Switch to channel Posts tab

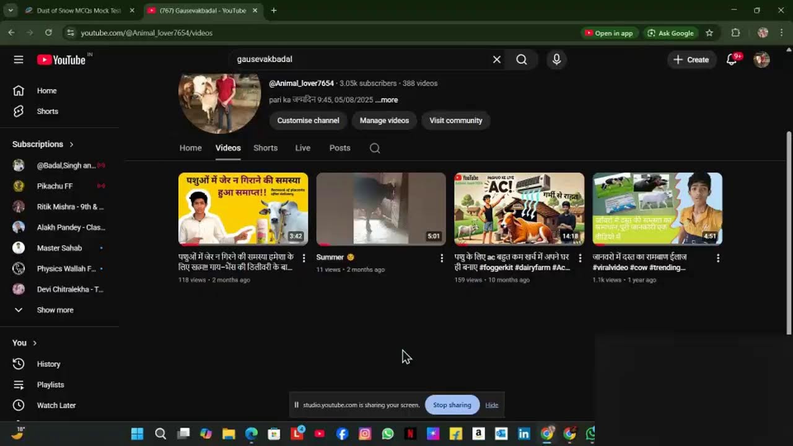(340, 148)
